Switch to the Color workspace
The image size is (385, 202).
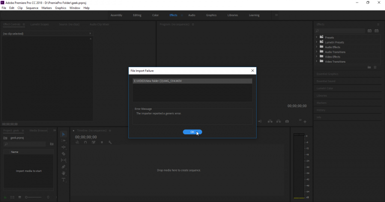tap(155, 15)
